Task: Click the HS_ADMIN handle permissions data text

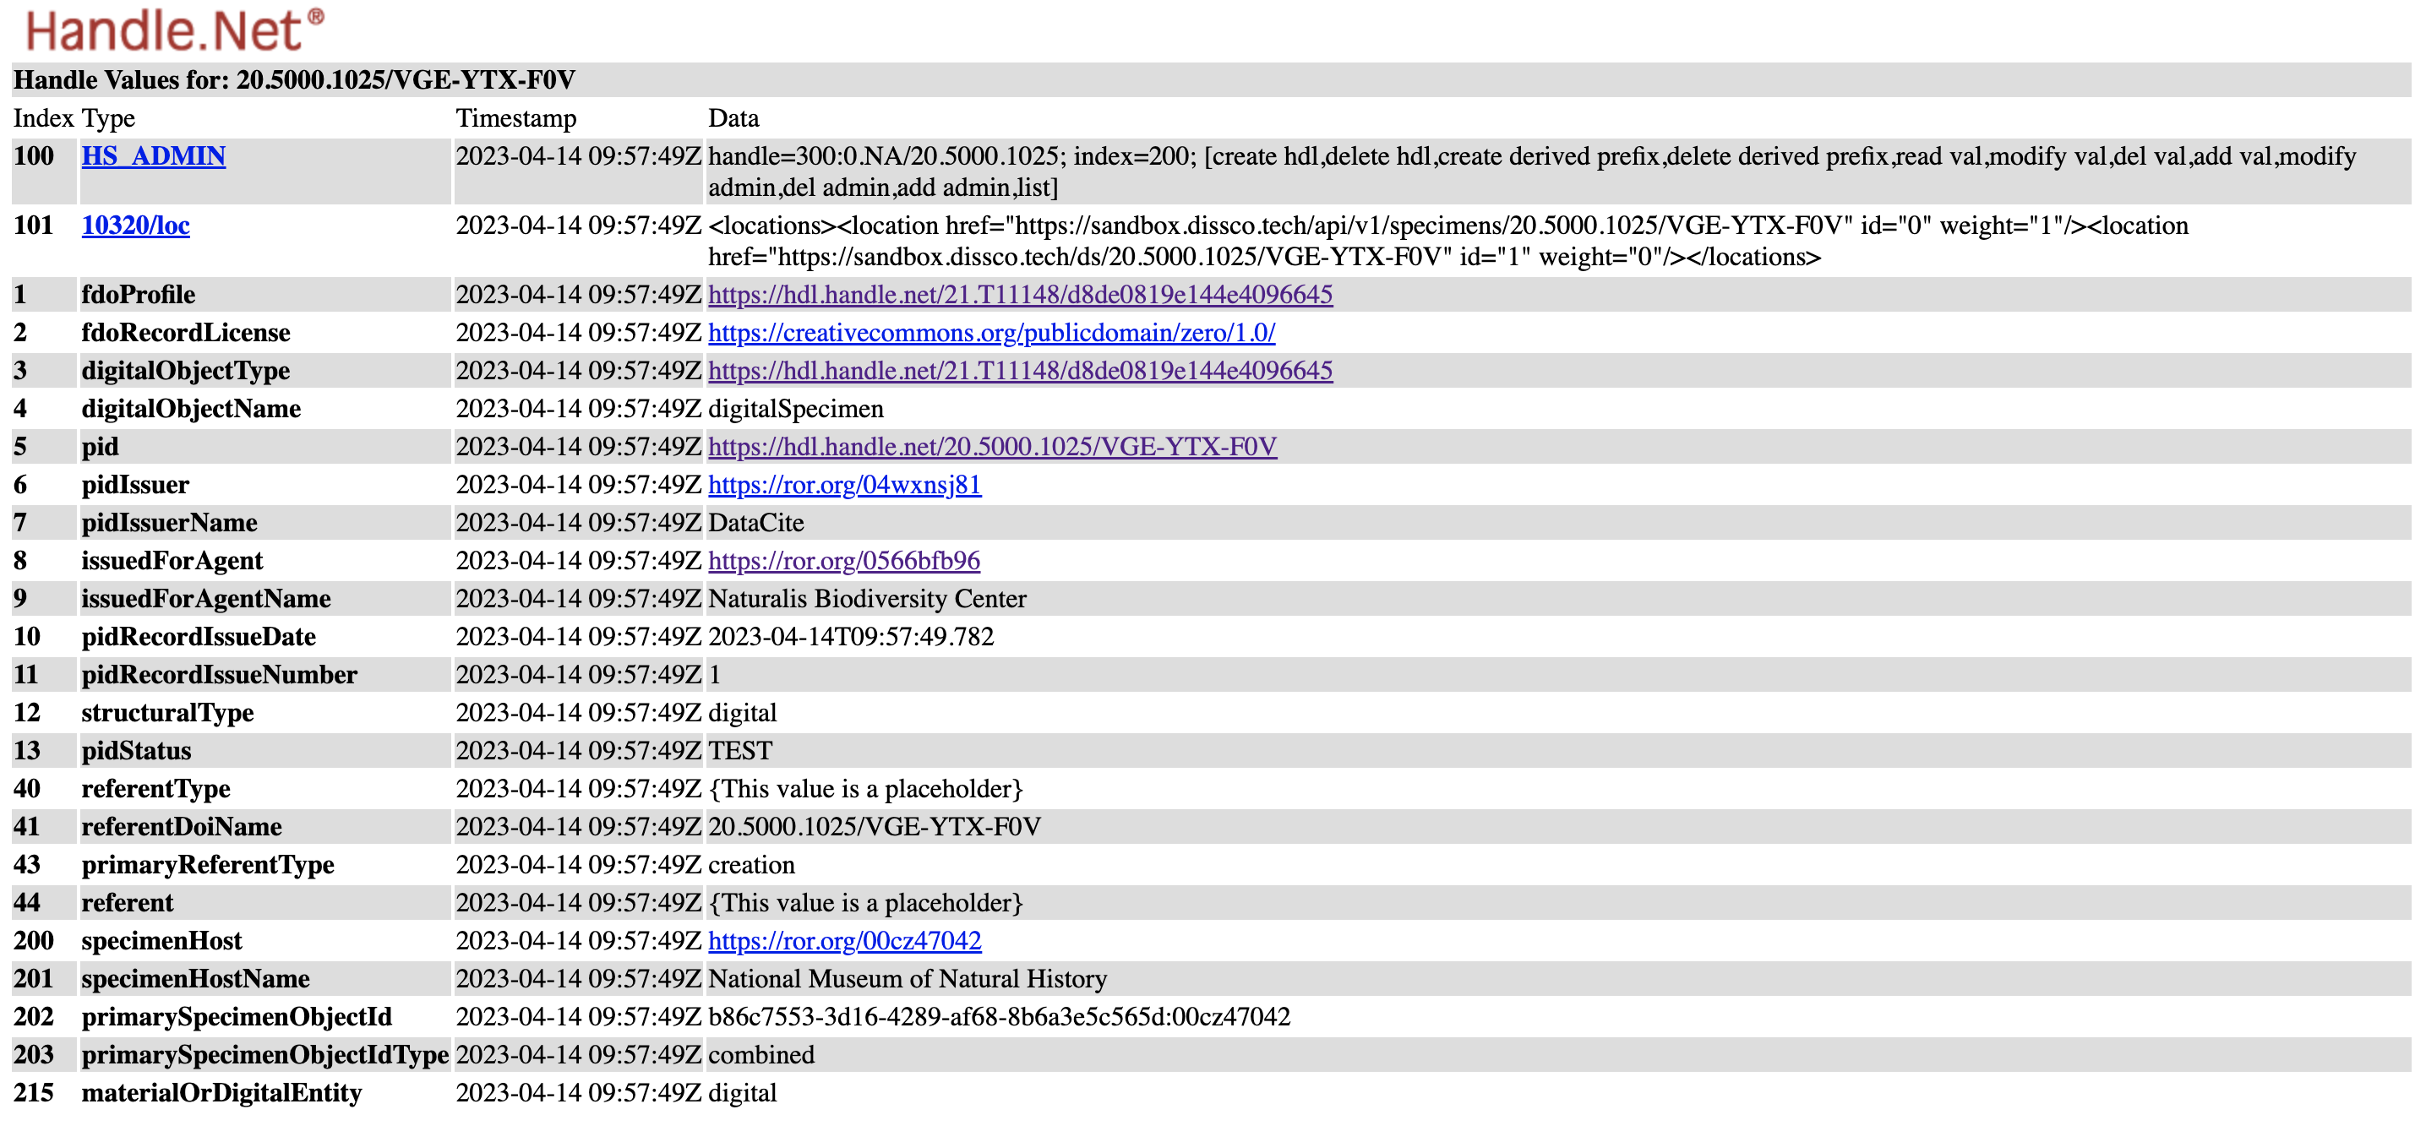Action: [x=1532, y=171]
